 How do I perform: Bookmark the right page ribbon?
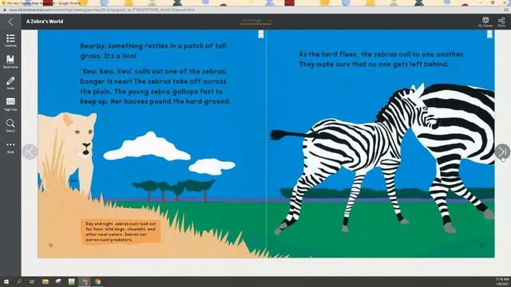pyautogui.click(x=489, y=34)
